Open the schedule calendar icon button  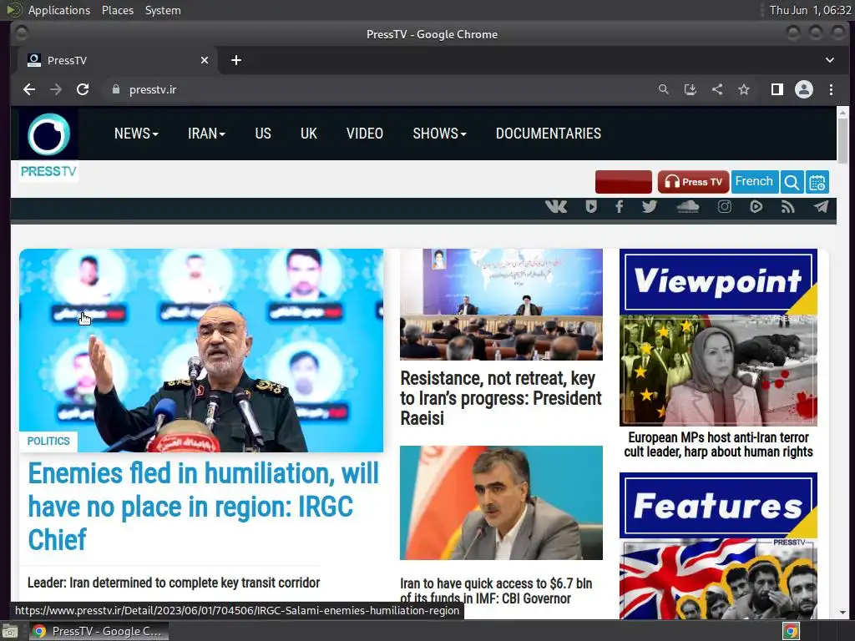pos(817,182)
